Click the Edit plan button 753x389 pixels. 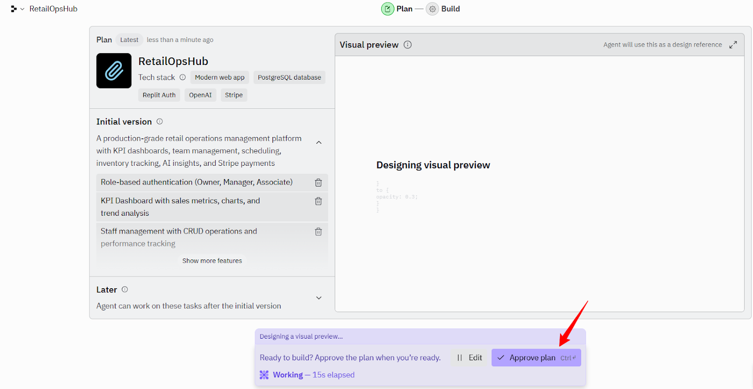[470, 358]
